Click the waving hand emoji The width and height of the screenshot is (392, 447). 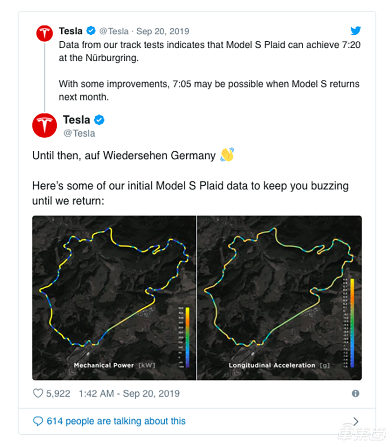[x=227, y=155]
